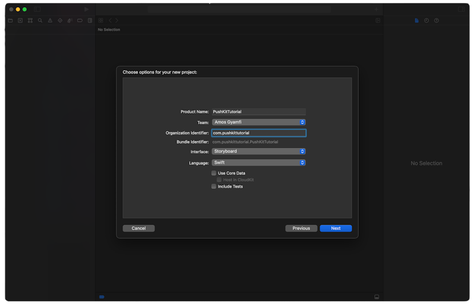
Task: Open the Find navigator magnifier icon
Action: (x=40, y=20)
